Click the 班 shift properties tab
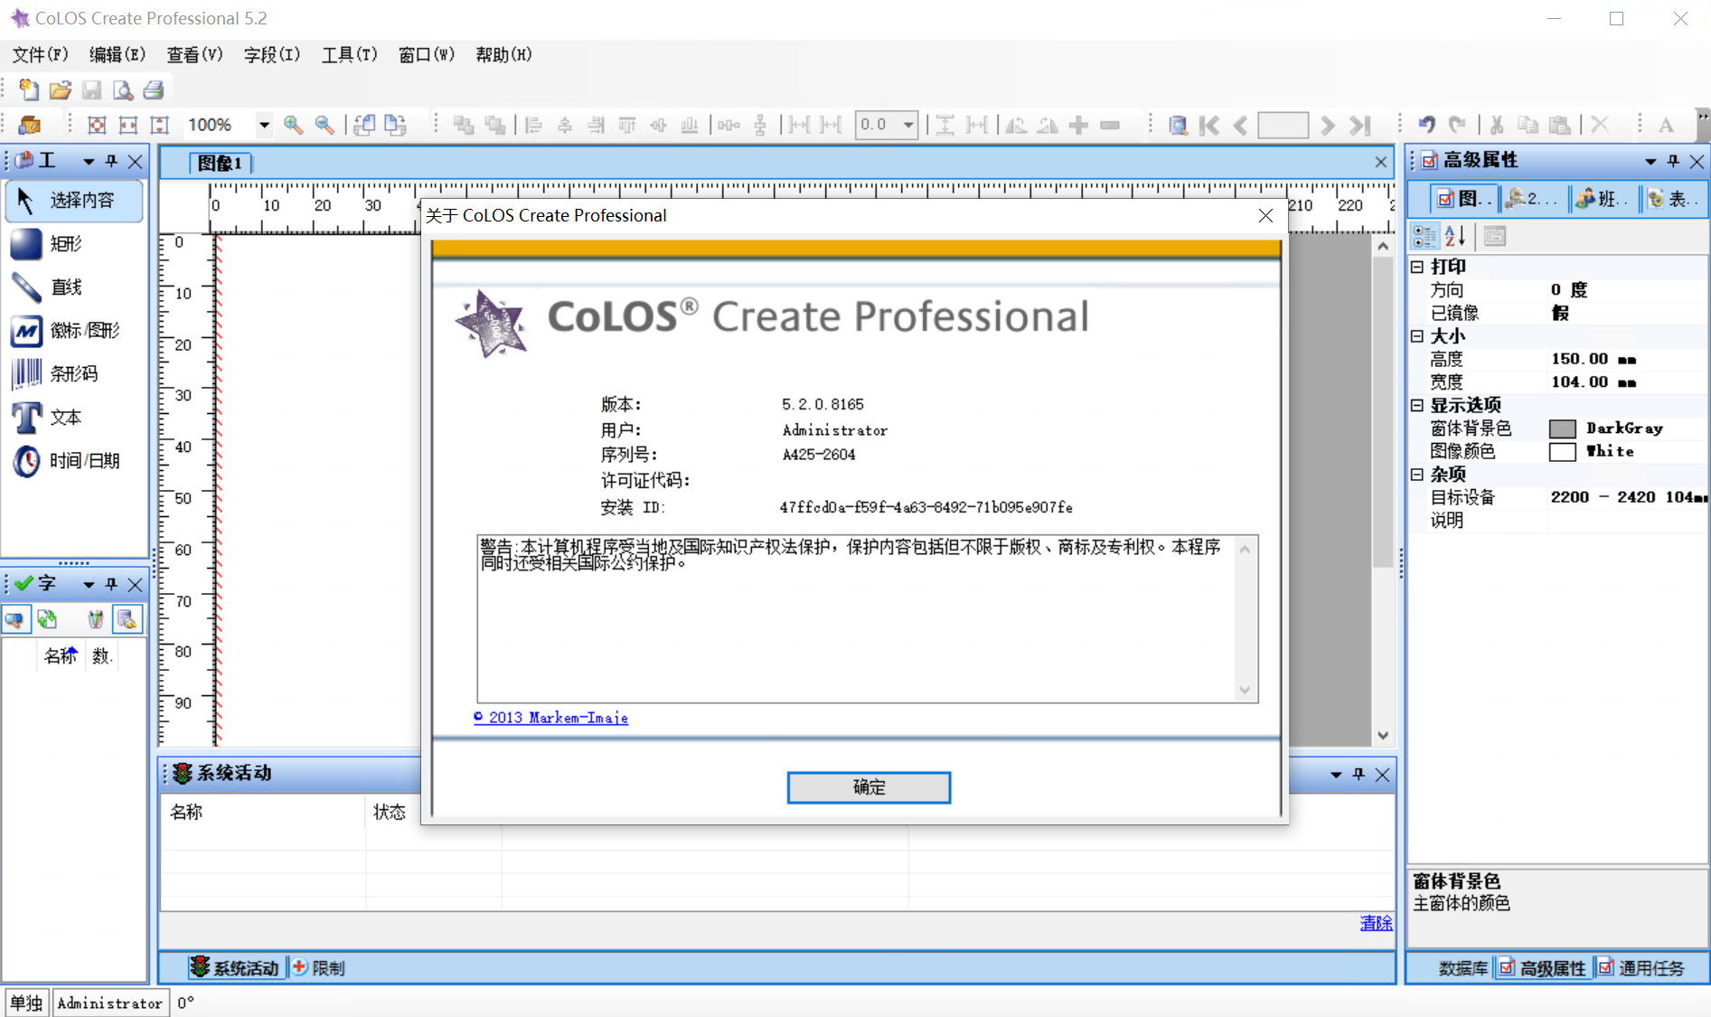Viewport: 1711px width, 1017px height. click(x=1601, y=199)
